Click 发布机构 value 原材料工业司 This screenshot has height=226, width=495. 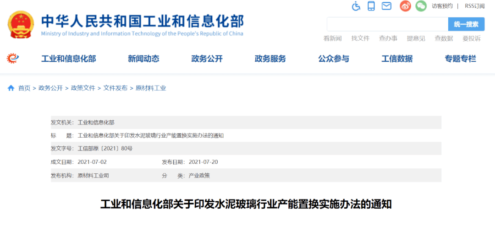click(x=93, y=176)
